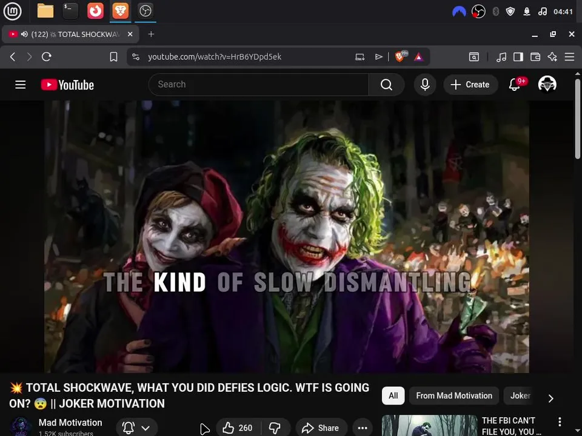Click the NordVPN tray icon

coord(459,12)
